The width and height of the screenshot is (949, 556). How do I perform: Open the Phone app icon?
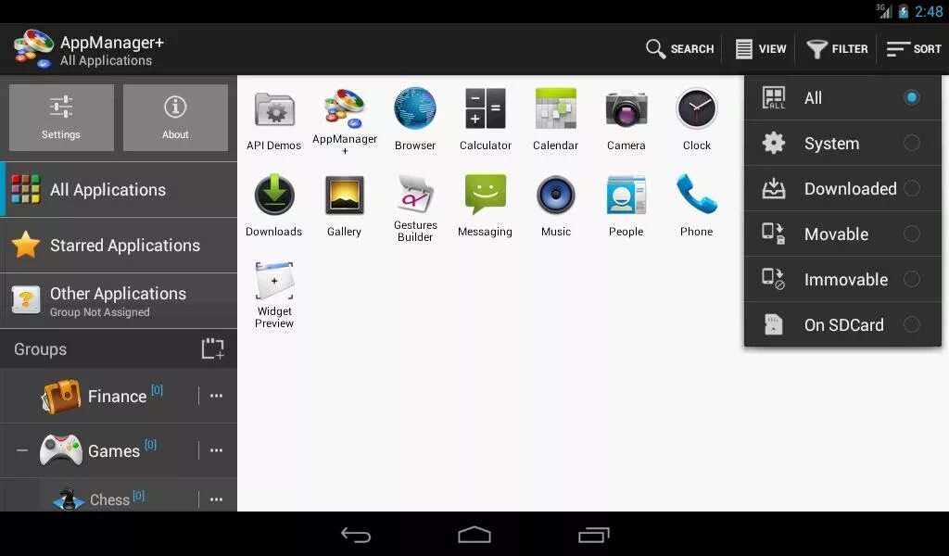pyautogui.click(x=697, y=195)
